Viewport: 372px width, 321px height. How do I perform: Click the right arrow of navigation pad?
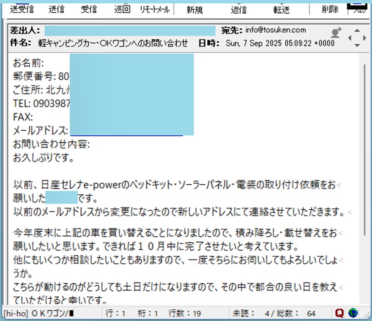coord(365,38)
